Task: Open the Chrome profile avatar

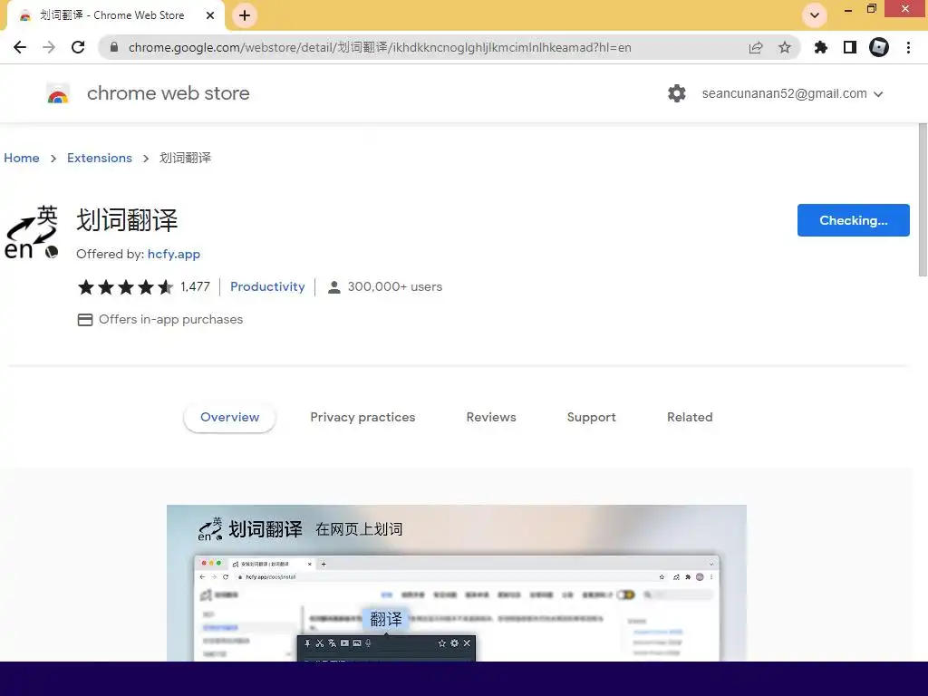Action: [879, 47]
